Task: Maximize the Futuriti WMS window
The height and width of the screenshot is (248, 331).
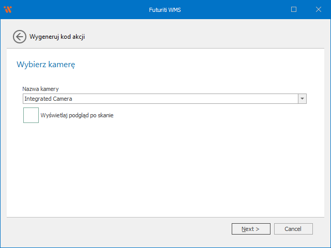Action: [294, 9]
